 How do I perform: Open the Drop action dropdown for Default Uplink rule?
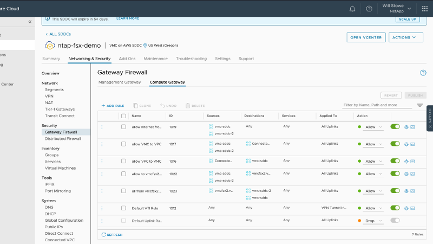[373, 221]
